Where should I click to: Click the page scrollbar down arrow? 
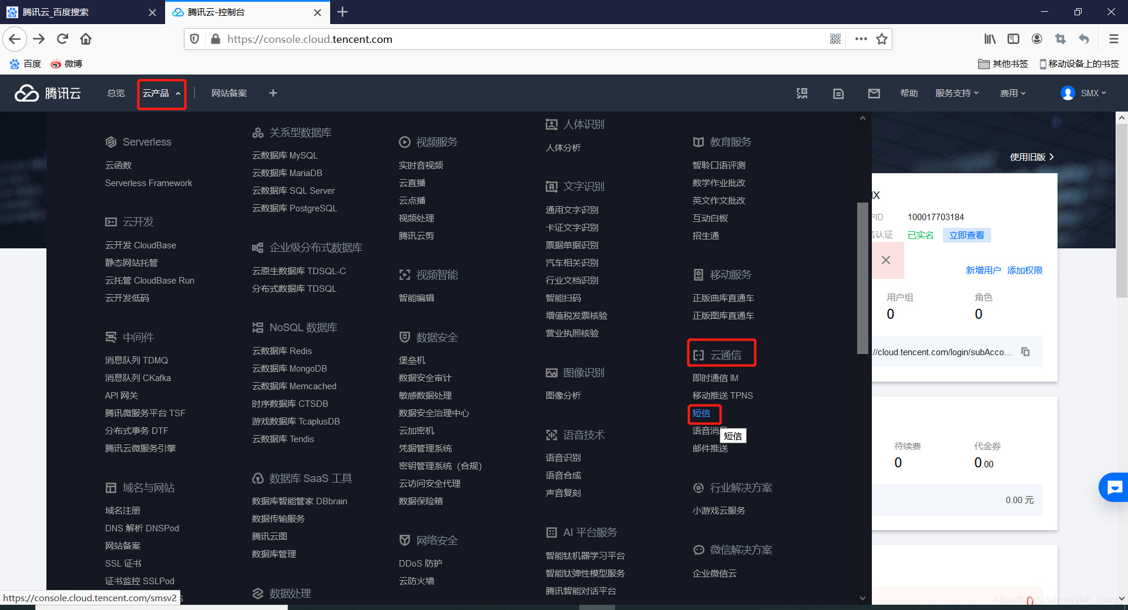(1122, 598)
